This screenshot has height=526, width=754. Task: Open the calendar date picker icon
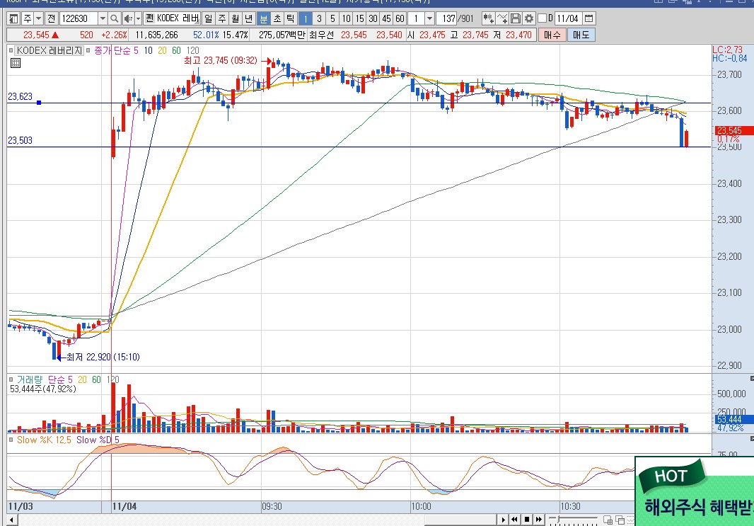588,19
